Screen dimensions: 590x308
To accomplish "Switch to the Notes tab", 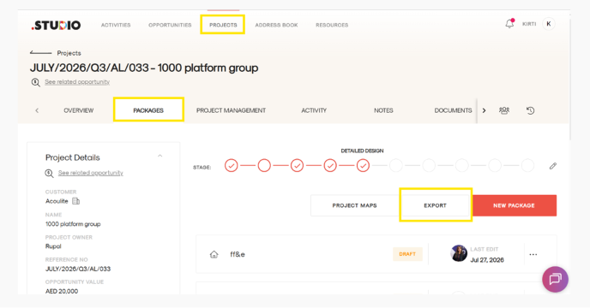I will point(383,110).
